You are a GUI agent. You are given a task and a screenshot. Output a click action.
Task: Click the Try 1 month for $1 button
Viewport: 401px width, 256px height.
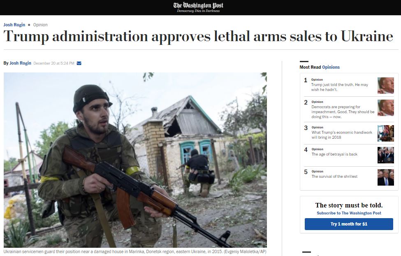[349, 224]
